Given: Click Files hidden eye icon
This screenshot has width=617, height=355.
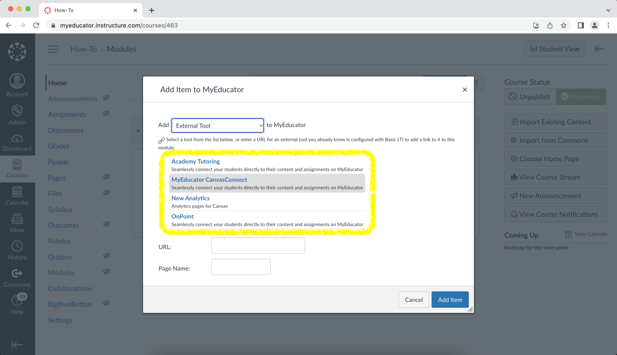Looking at the screenshot, I should [107, 193].
